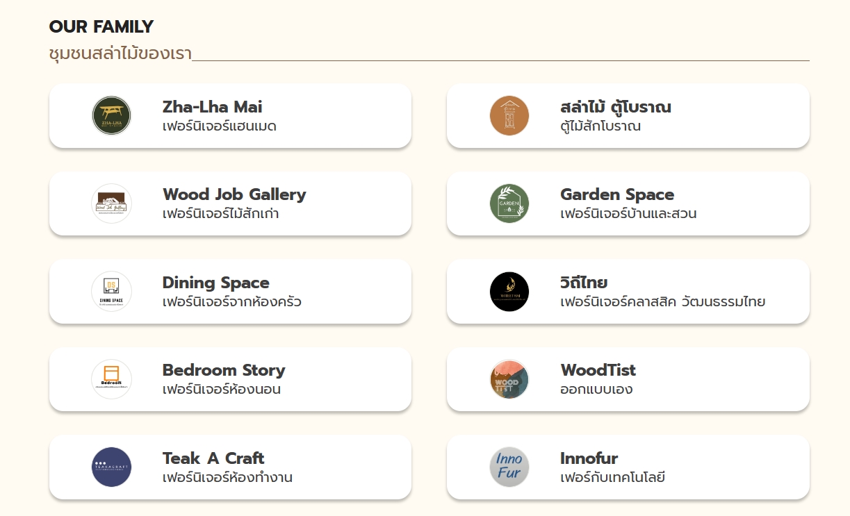Click the Wood Job Gallery logo

111,203
